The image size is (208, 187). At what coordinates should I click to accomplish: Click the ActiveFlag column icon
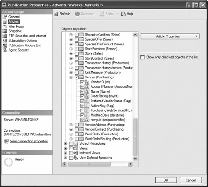coord(87,106)
